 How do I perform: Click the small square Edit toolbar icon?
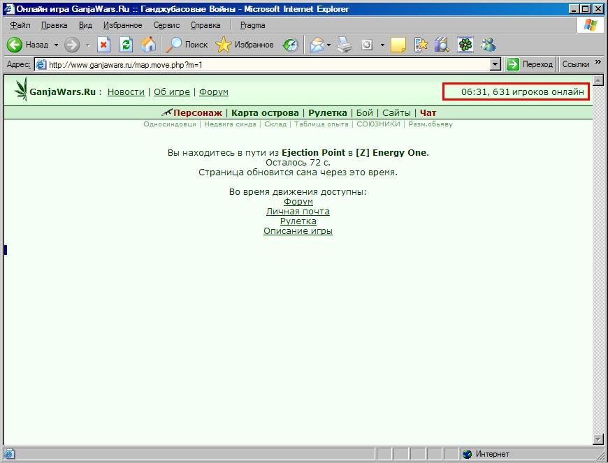tap(367, 45)
